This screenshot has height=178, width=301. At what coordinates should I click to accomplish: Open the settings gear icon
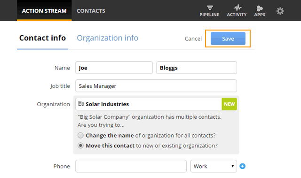(280, 11)
